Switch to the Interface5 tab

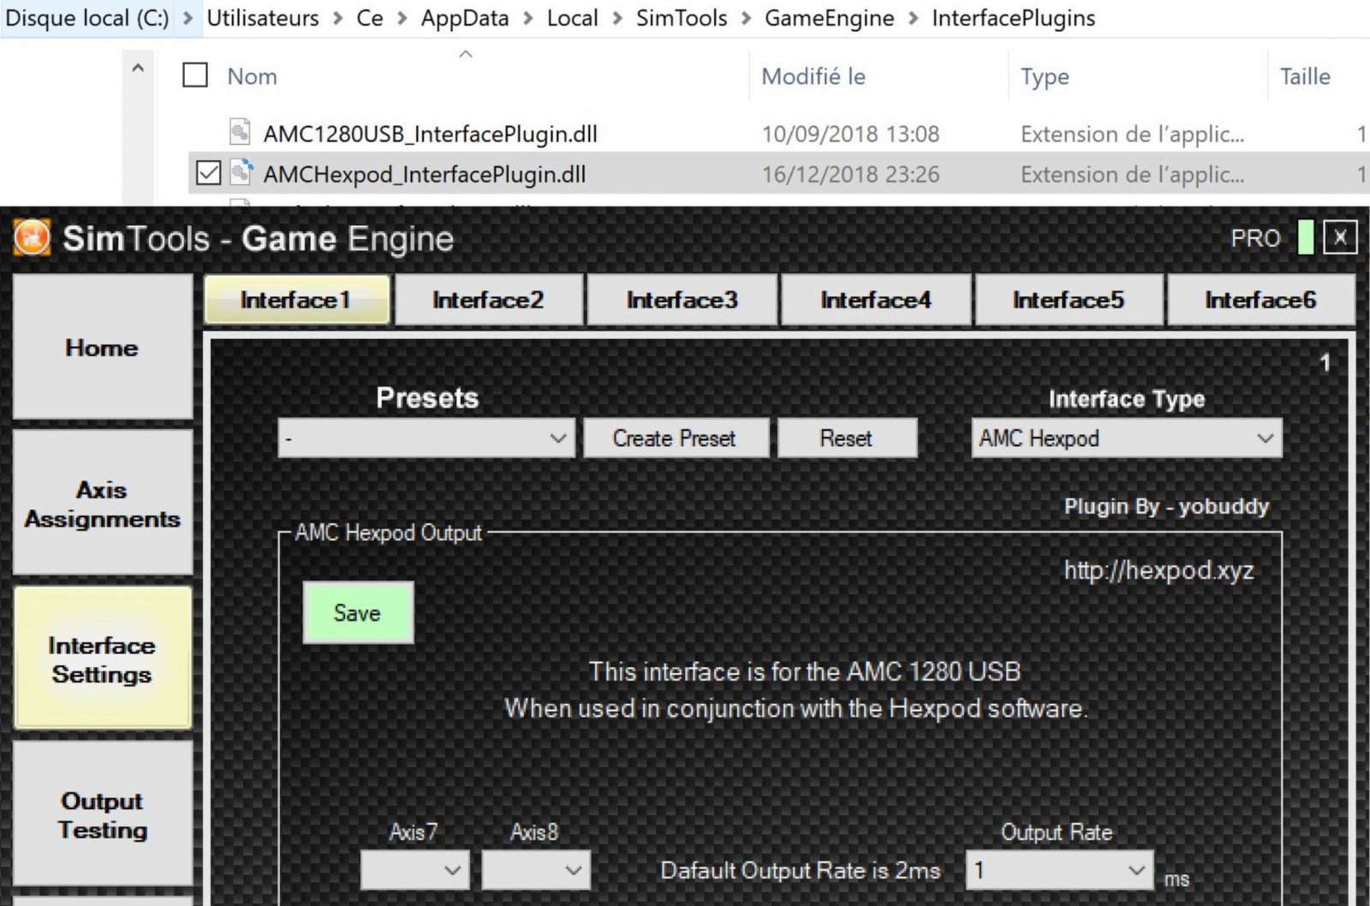1068,300
